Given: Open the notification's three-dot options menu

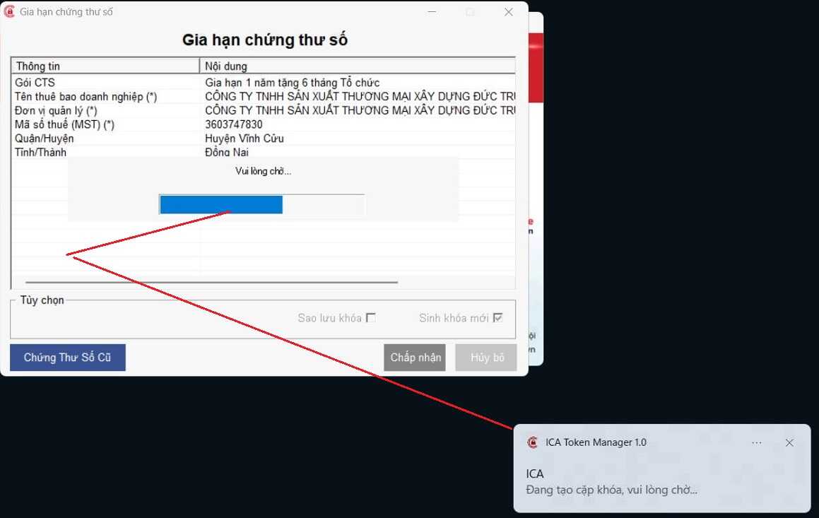Looking at the screenshot, I should 756,443.
